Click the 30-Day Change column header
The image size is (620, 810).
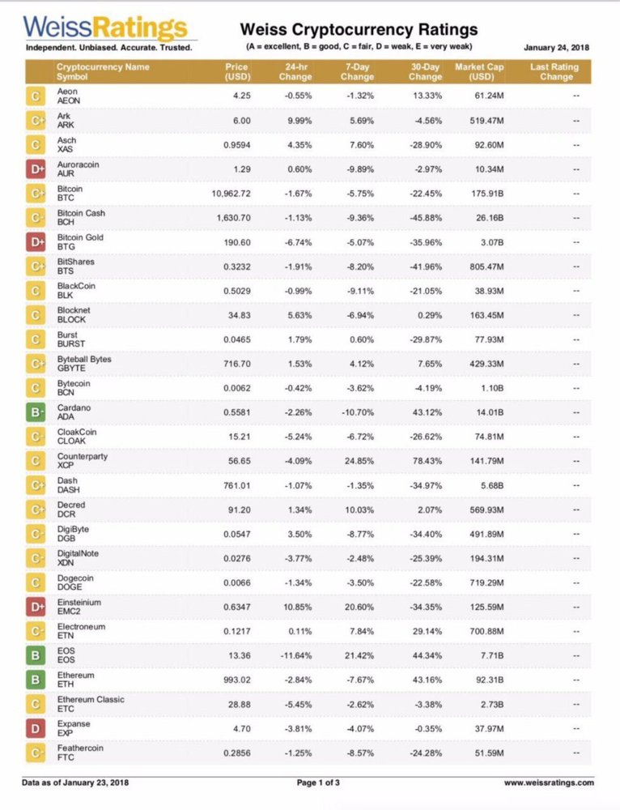[x=425, y=71]
